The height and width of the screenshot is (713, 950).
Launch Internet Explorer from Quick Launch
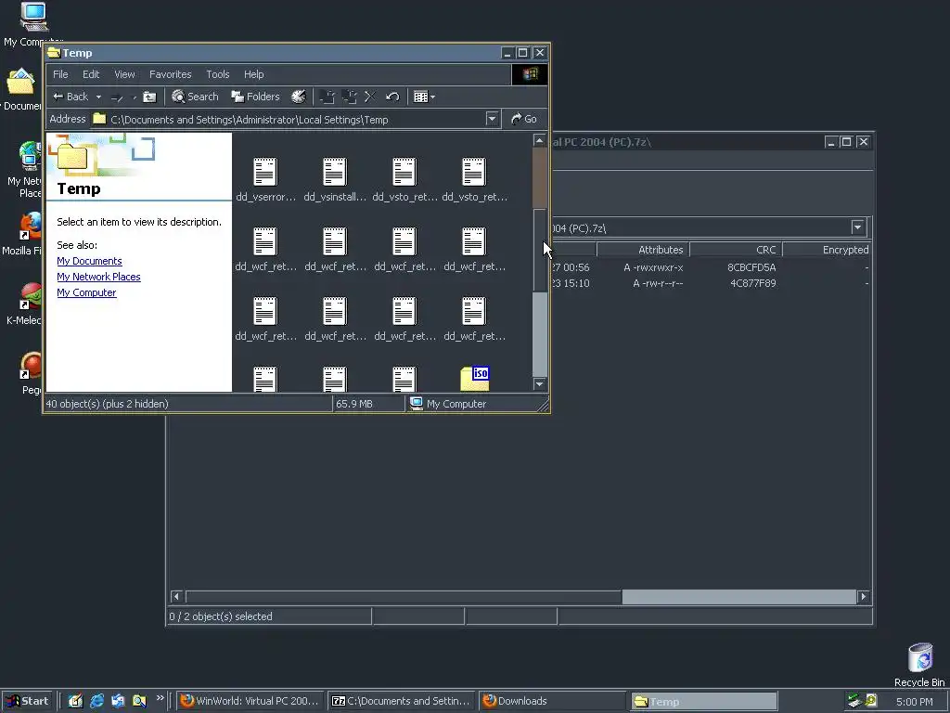click(x=96, y=701)
